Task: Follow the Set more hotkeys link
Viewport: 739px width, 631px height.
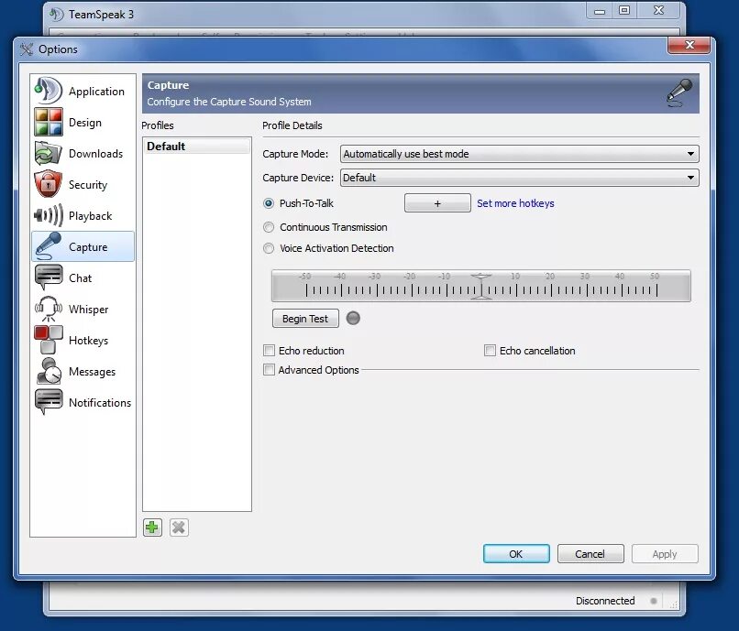Action: 515,203
